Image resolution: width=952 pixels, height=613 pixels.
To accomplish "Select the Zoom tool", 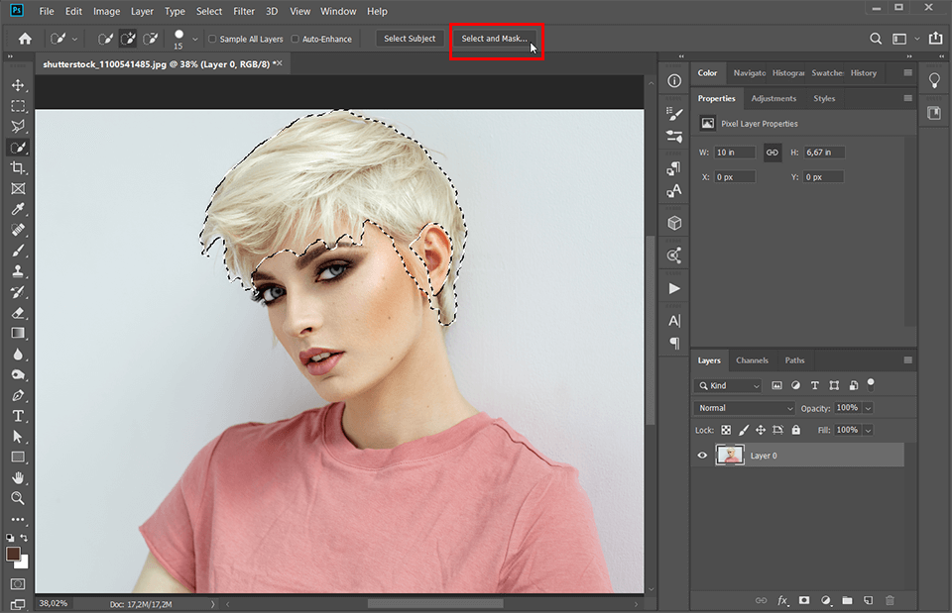I will pos(18,498).
